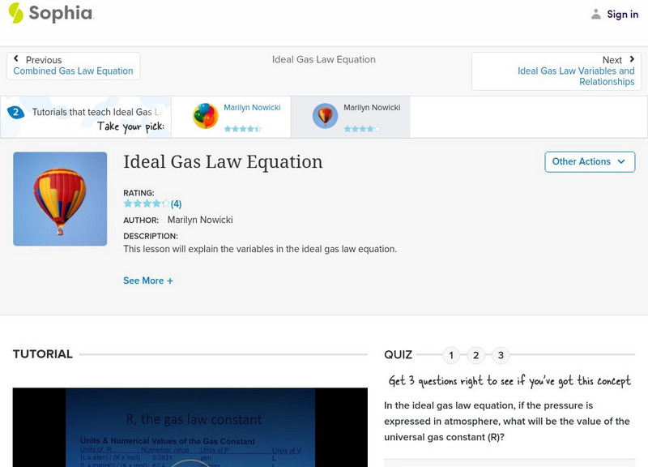Open Marilyn Nowicki's avatar tutorial tab icon
The image size is (648, 467).
pyautogui.click(x=324, y=115)
